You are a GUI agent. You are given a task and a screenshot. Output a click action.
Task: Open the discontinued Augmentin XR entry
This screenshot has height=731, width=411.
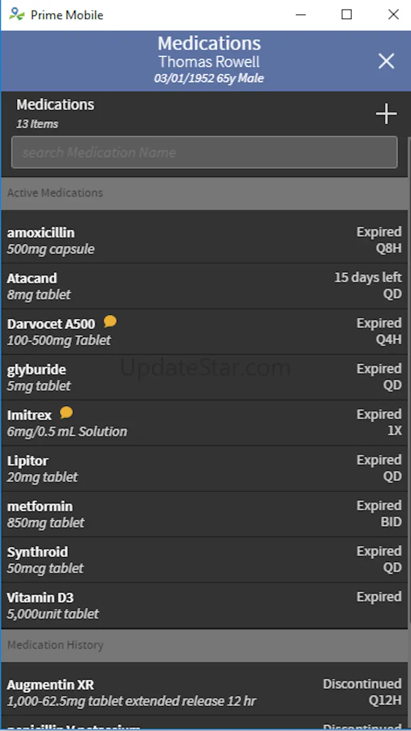pos(158,693)
